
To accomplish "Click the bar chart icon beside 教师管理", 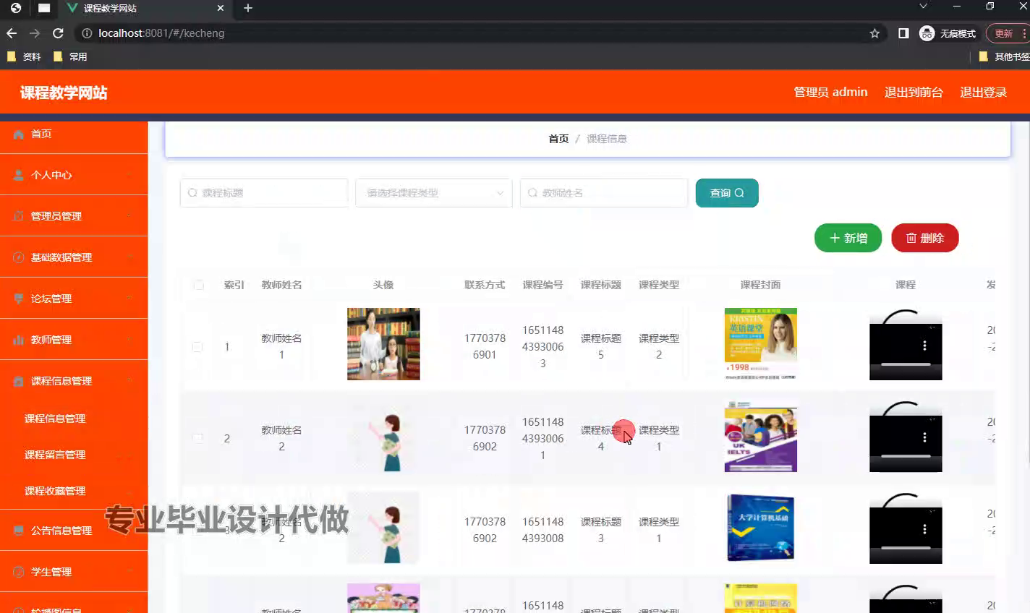I will [19, 340].
